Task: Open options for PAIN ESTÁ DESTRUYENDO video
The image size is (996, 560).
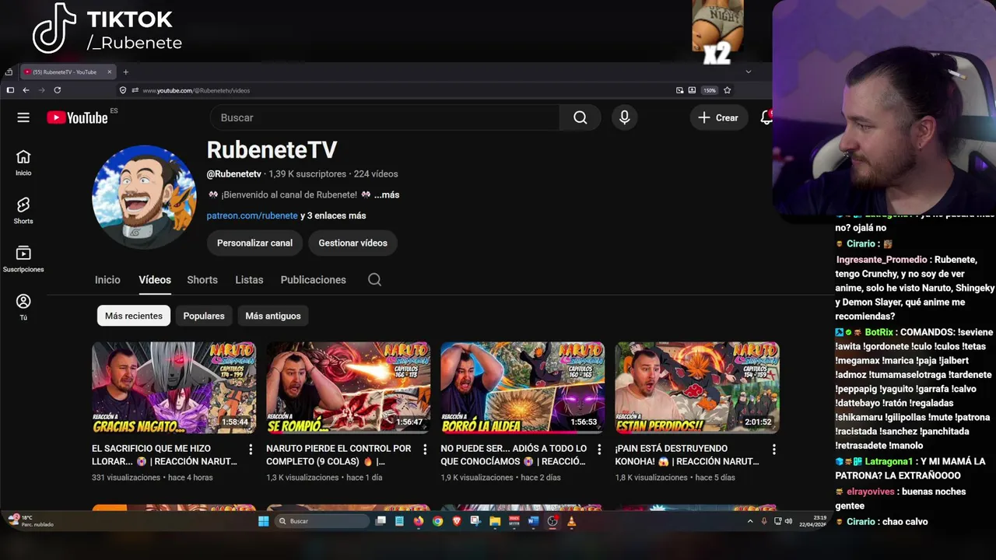Action: tap(773, 449)
